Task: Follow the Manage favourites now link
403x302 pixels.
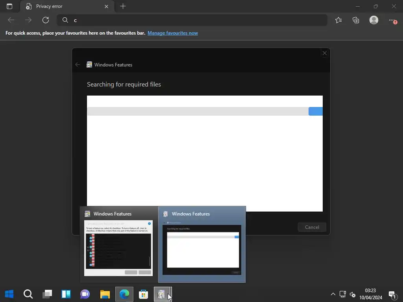Action: (x=173, y=33)
